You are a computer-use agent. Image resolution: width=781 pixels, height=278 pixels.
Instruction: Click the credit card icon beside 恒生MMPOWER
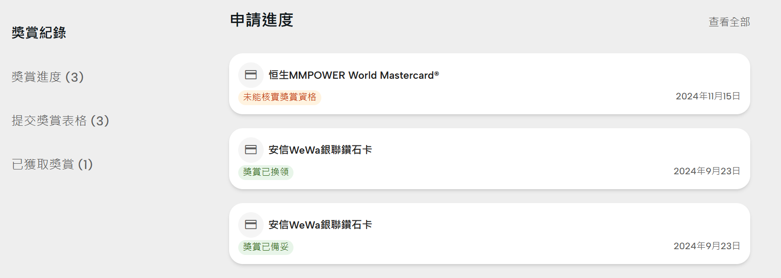point(251,75)
